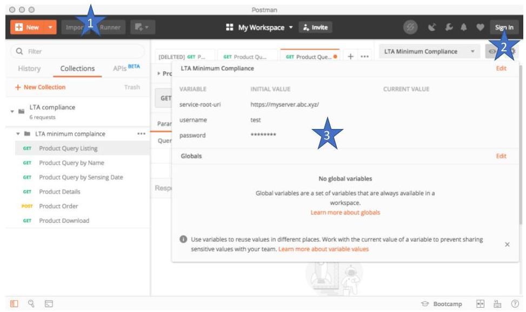Viewport: 526px width, 312px height.
Task: Click the LTA minimum complaince folder icon
Action: click(27, 134)
